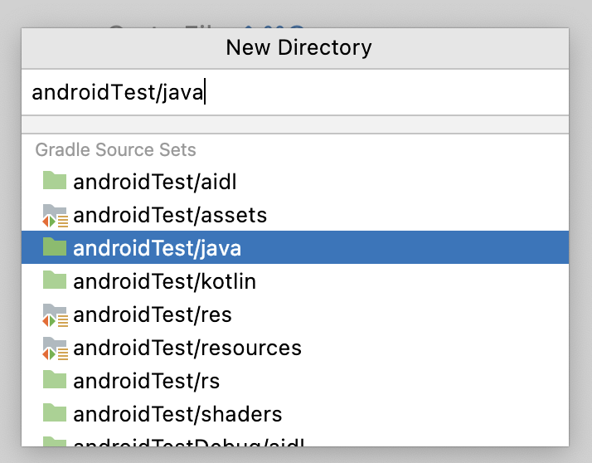Pick the androidTest/kotlin source set

coord(164,281)
